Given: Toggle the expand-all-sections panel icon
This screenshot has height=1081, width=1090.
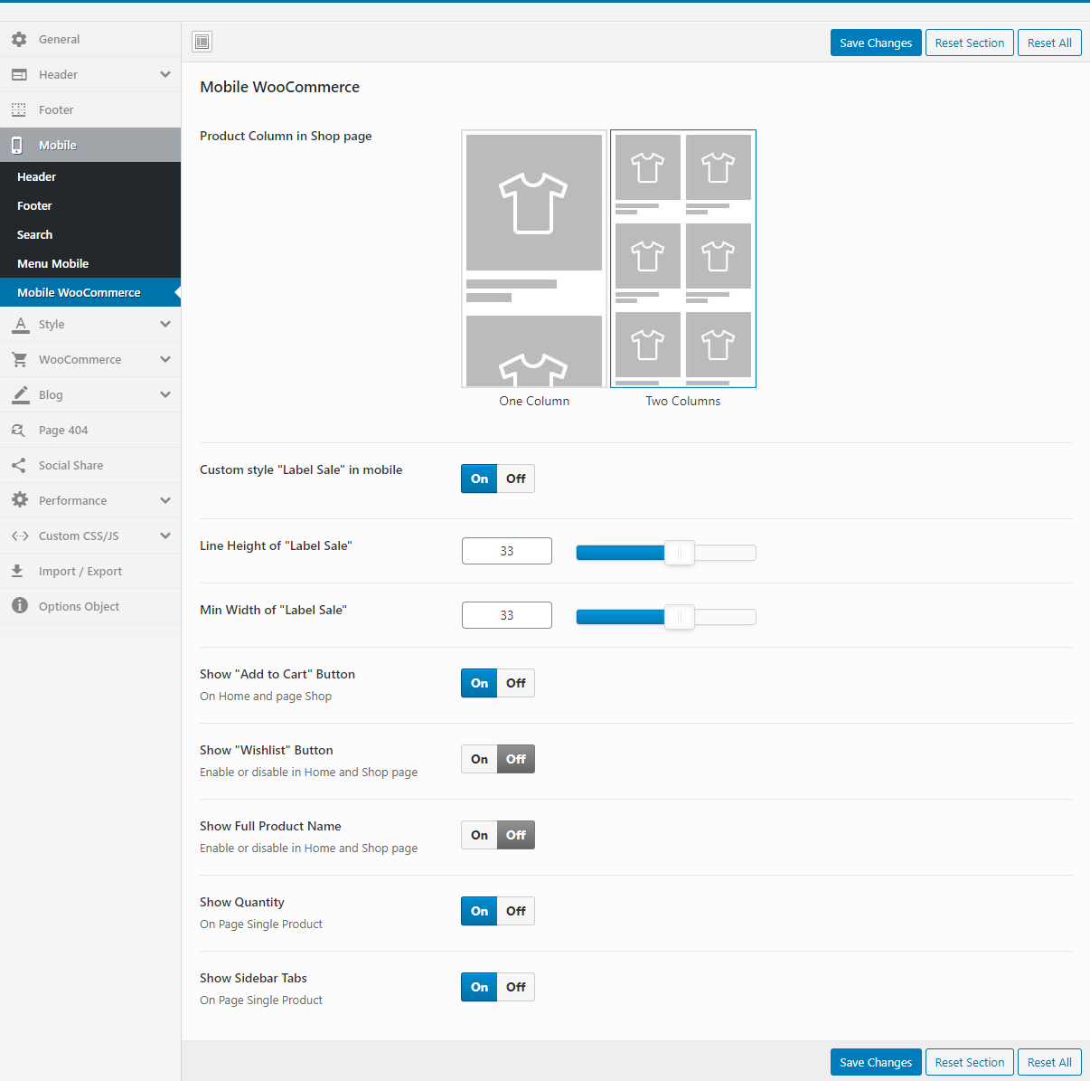Looking at the screenshot, I should [202, 42].
